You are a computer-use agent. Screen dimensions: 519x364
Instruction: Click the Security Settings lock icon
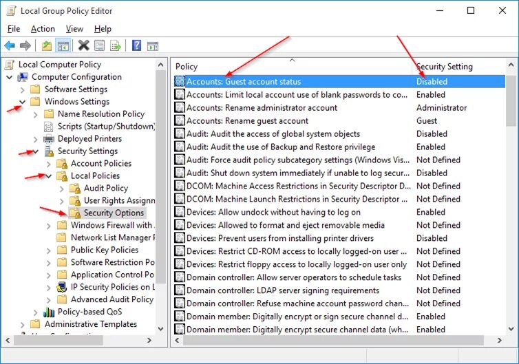pos(49,151)
